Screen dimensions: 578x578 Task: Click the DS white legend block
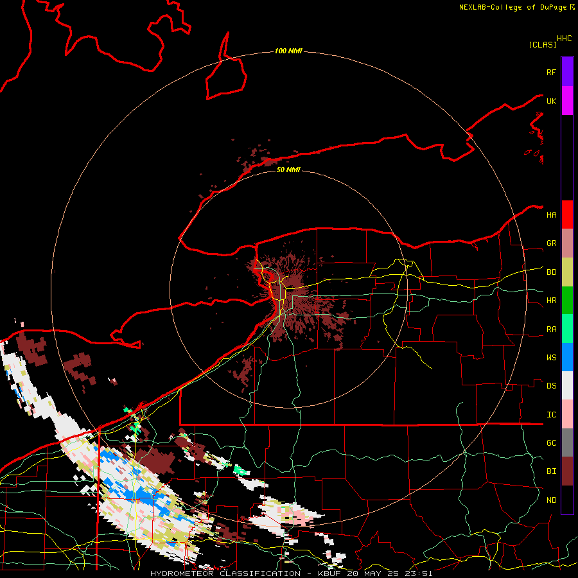point(567,385)
